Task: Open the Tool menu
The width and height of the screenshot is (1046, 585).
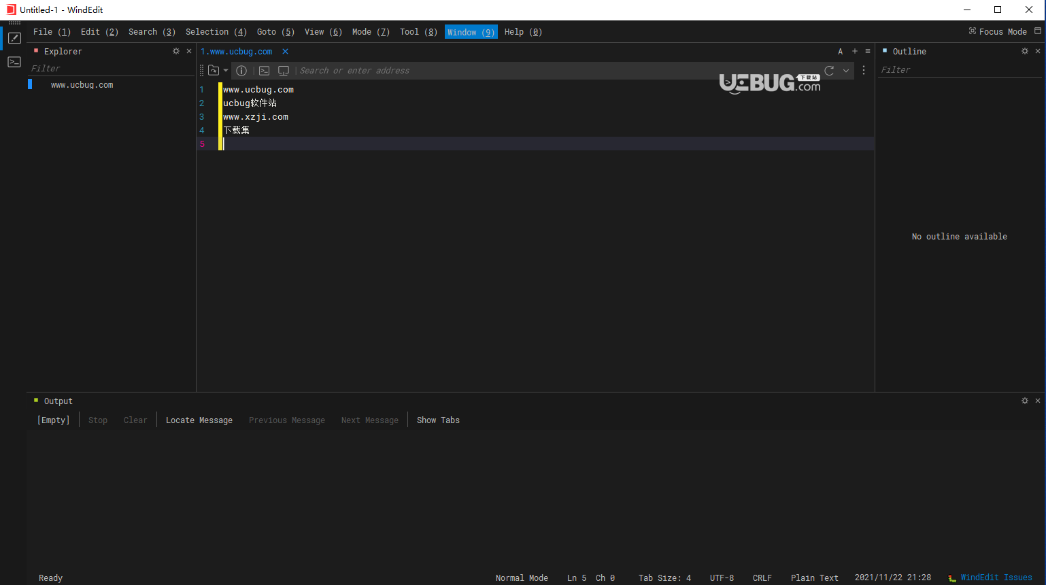Action: click(x=418, y=32)
